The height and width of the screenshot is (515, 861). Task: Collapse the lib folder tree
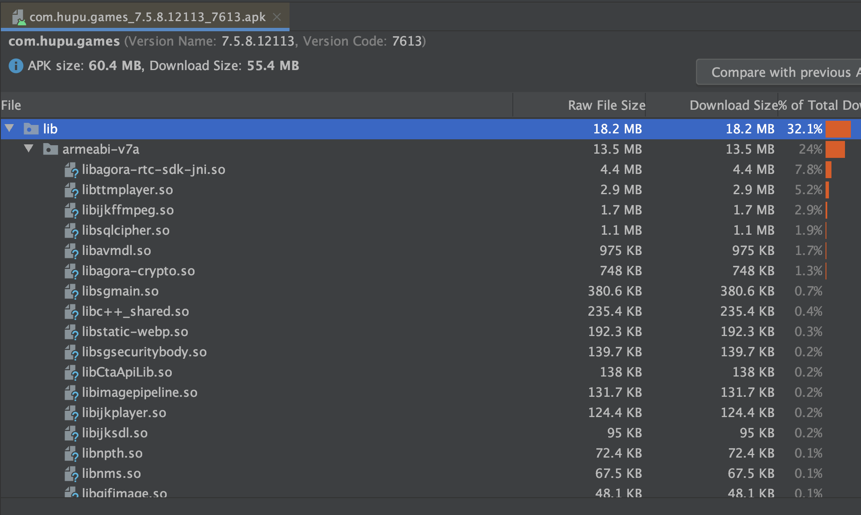click(10, 128)
